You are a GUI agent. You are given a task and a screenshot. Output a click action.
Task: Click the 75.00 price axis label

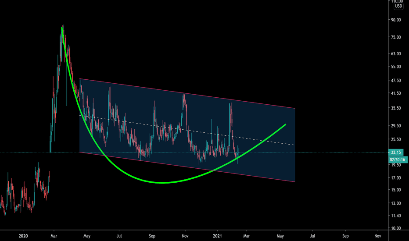[396, 37]
